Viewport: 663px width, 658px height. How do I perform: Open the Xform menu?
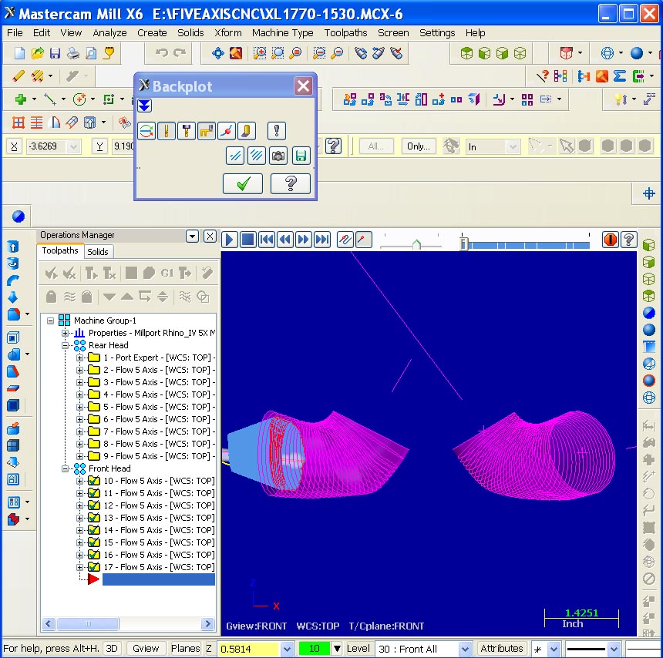click(228, 33)
